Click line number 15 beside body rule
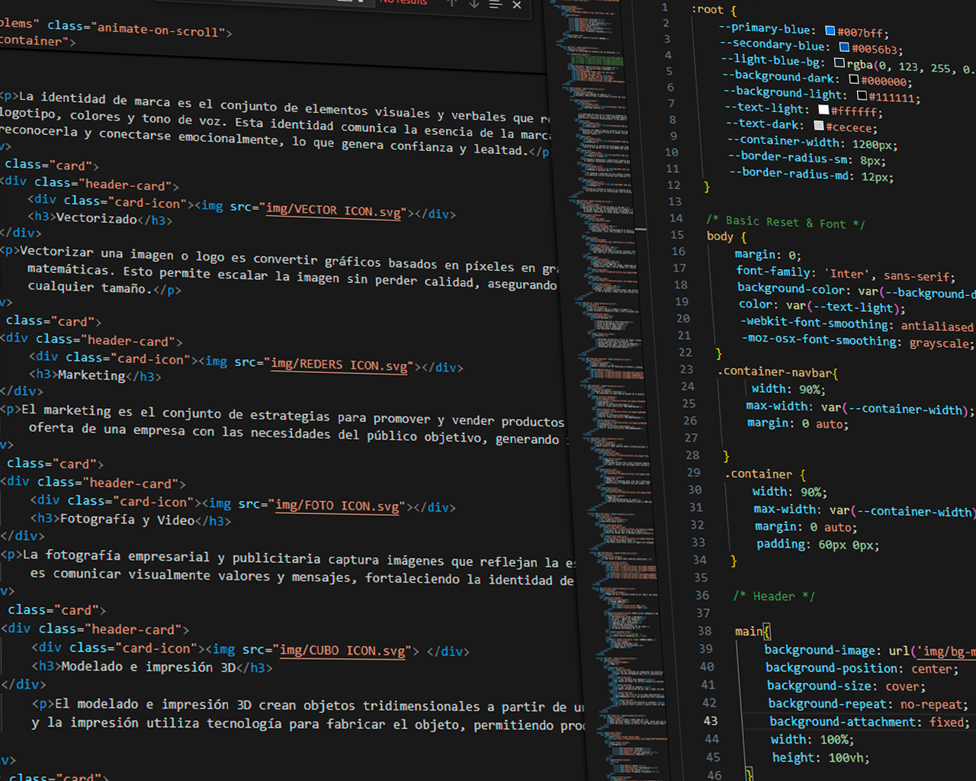976x781 pixels. (x=677, y=234)
